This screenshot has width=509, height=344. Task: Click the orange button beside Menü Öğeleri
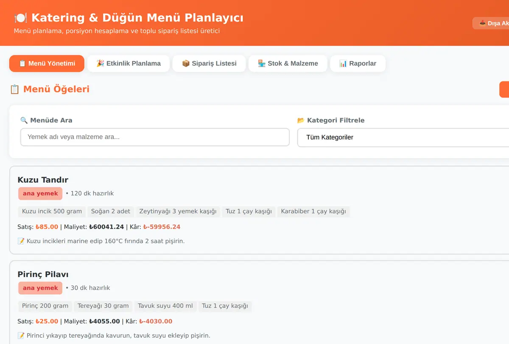tap(504, 89)
